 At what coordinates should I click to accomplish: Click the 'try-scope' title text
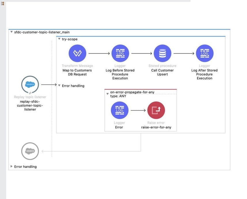(x=70, y=39)
